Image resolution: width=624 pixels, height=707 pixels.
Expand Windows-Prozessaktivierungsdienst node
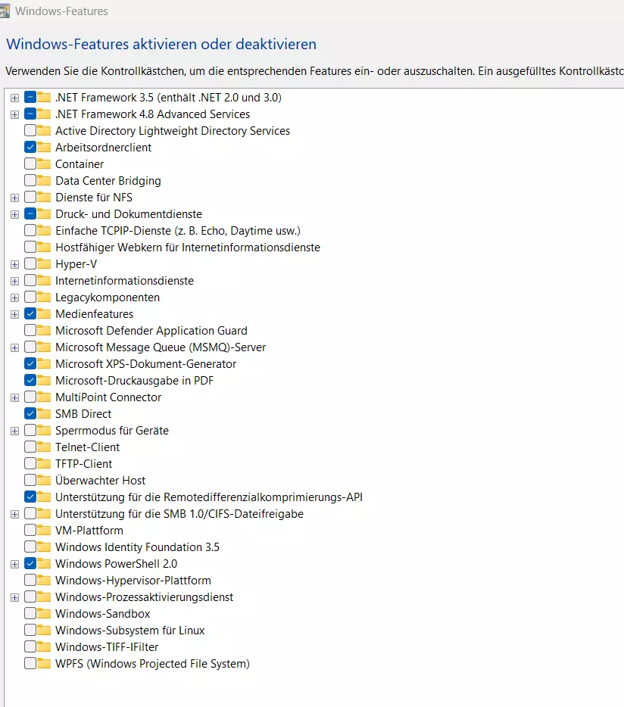point(14,598)
